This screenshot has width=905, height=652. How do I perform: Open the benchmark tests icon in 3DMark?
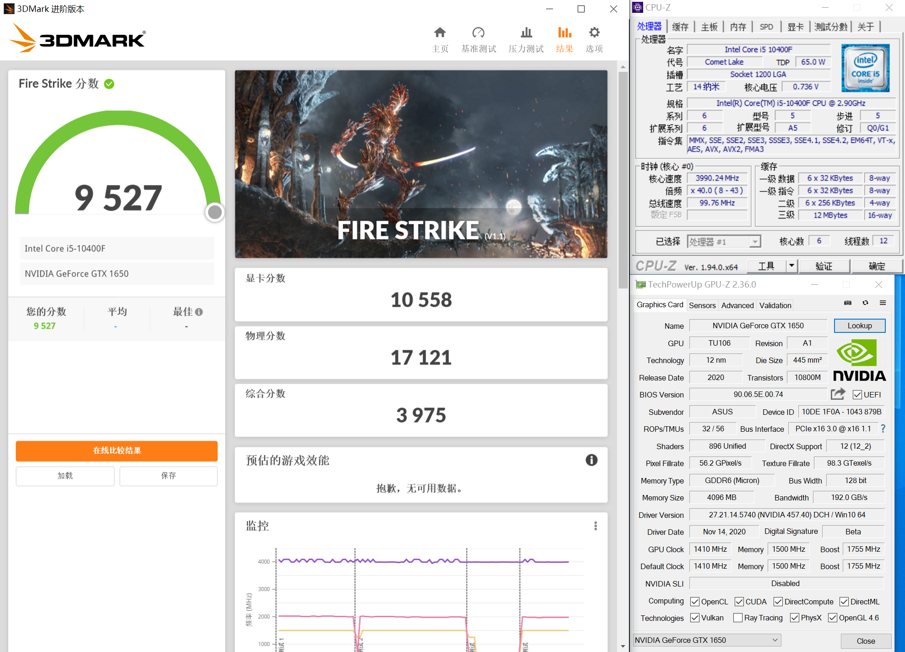(478, 33)
